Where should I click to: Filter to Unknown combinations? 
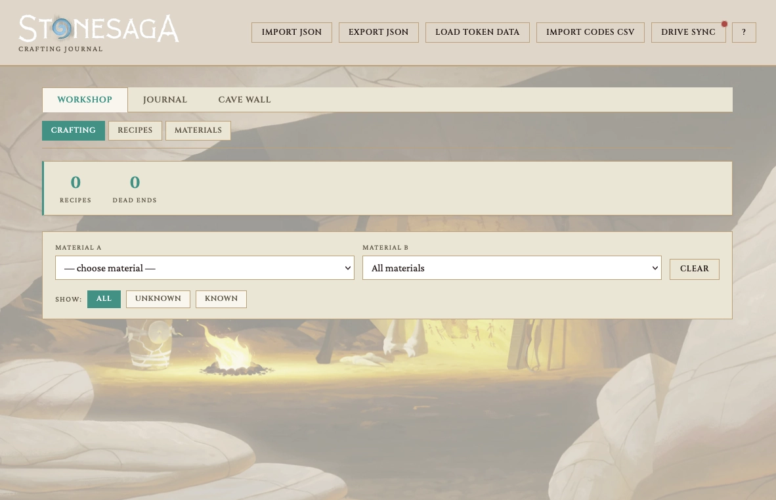click(158, 298)
